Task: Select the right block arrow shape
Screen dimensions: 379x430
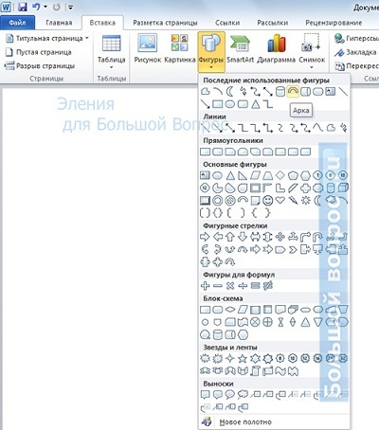Action: point(205,237)
